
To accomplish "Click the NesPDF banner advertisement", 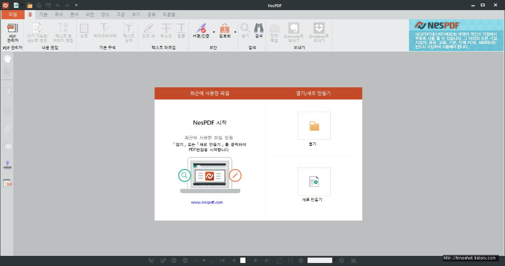I will pyautogui.click(x=456, y=35).
